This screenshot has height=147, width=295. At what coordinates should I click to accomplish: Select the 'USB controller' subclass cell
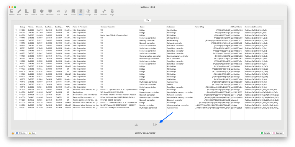(x=173, y=38)
